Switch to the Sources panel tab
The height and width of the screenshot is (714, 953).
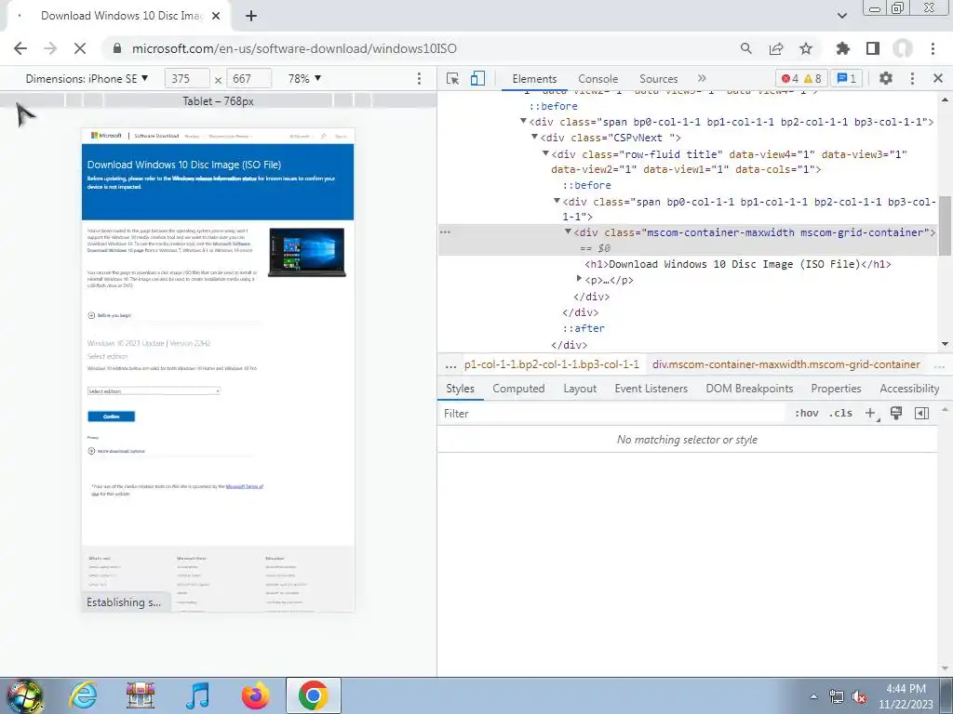(x=658, y=79)
